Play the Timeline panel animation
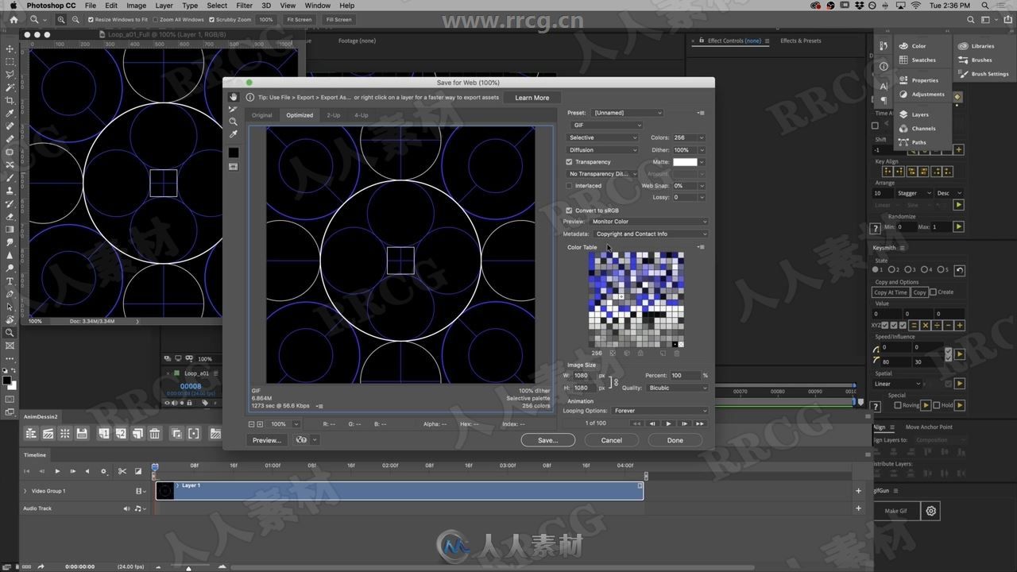This screenshot has height=572, width=1017. pos(57,471)
